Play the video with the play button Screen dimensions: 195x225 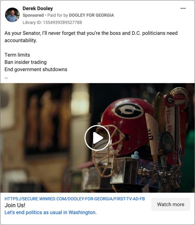click(x=97, y=138)
